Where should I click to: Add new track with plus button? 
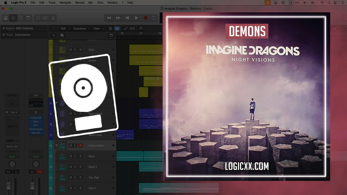[54, 35]
